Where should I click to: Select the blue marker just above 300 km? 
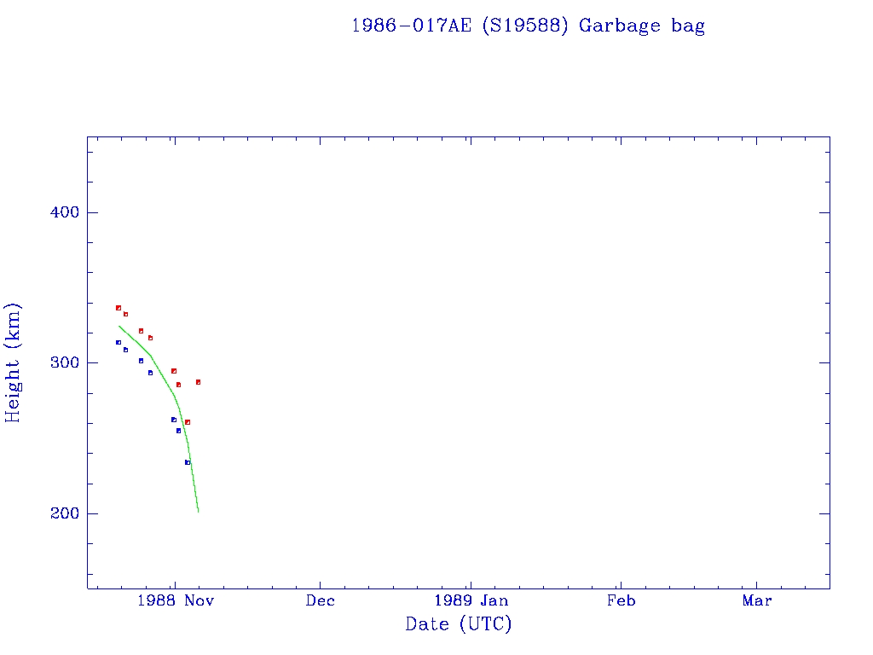(x=142, y=361)
